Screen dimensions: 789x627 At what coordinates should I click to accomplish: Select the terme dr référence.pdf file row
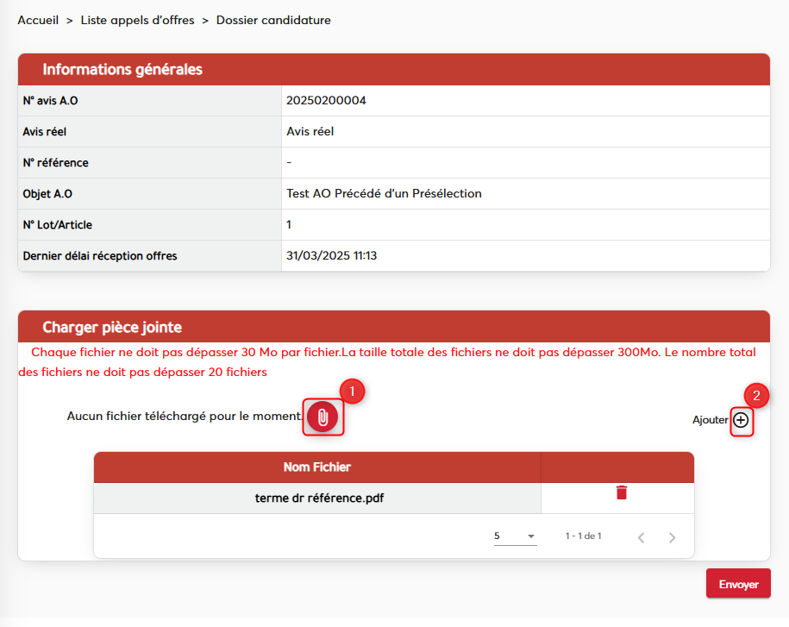[319, 498]
